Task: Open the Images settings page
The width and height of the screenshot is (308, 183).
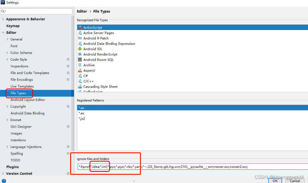Action: (16, 133)
